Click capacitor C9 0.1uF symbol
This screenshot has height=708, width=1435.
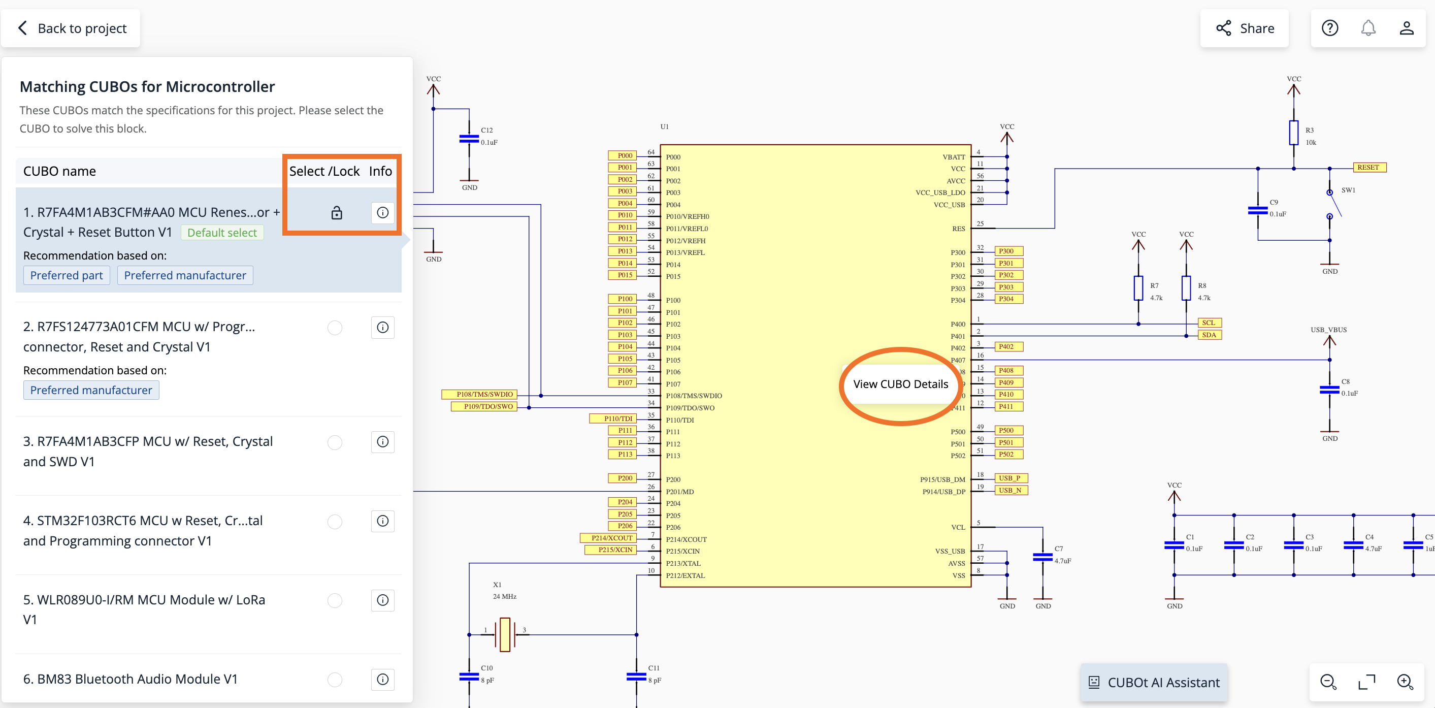[1258, 211]
